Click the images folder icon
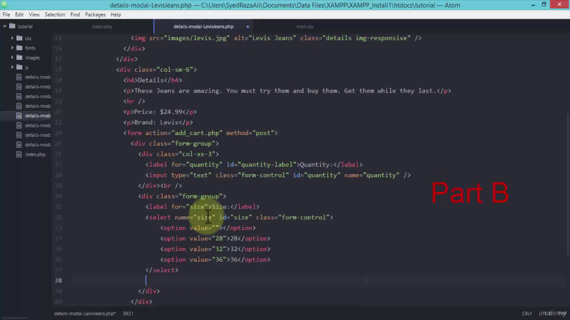 (20, 57)
